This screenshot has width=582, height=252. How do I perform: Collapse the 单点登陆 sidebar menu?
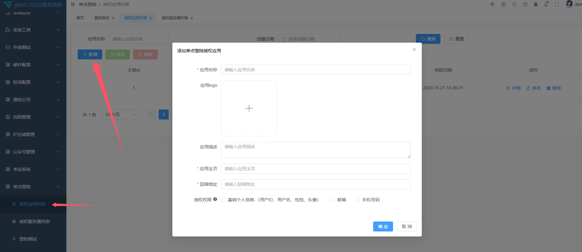[33, 187]
